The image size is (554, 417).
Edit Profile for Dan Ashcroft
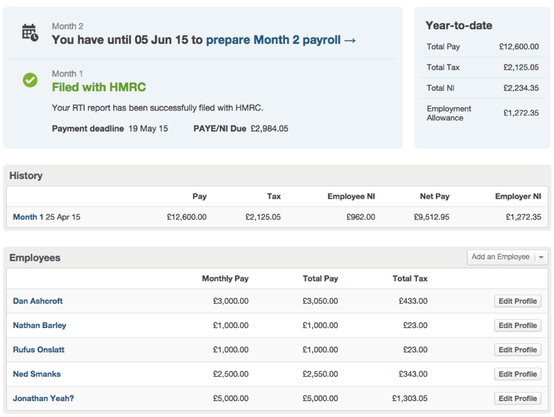click(x=517, y=301)
